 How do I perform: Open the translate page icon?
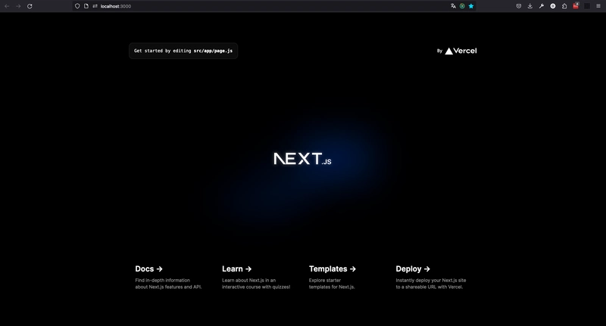(453, 6)
